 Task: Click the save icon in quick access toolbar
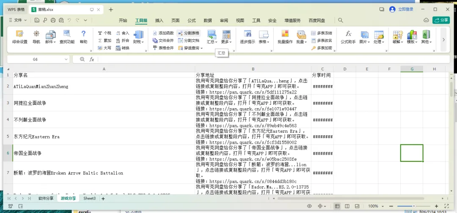pos(37,20)
